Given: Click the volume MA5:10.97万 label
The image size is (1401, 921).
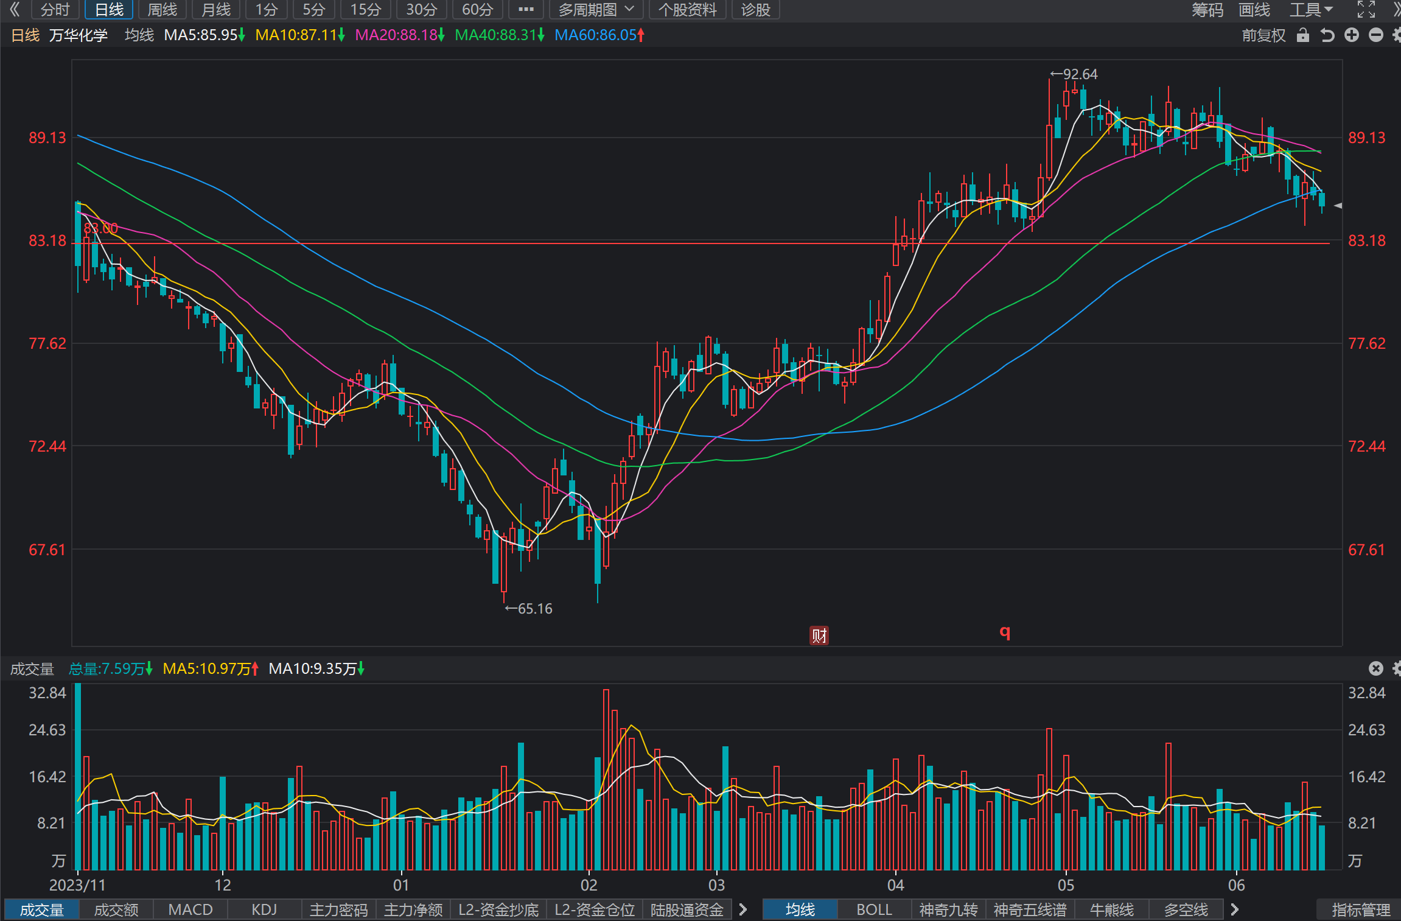Looking at the screenshot, I should click(211, 669).
